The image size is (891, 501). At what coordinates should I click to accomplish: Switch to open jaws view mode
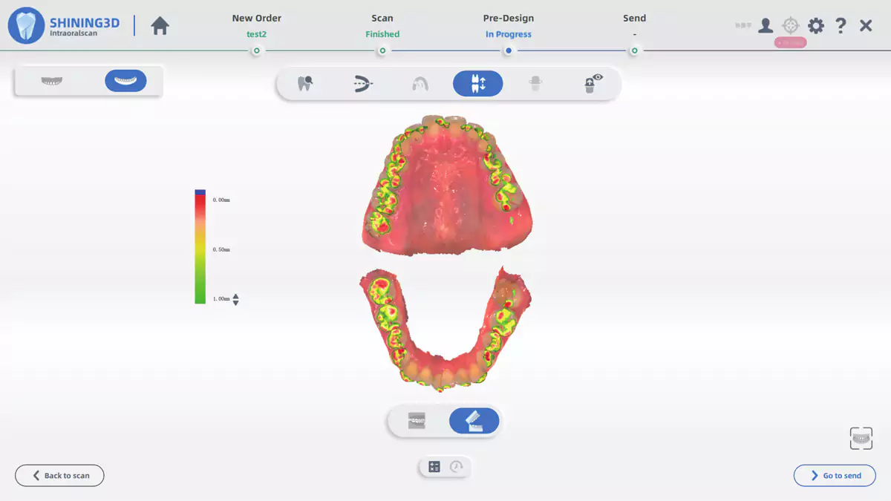click(x=474, y=422)
